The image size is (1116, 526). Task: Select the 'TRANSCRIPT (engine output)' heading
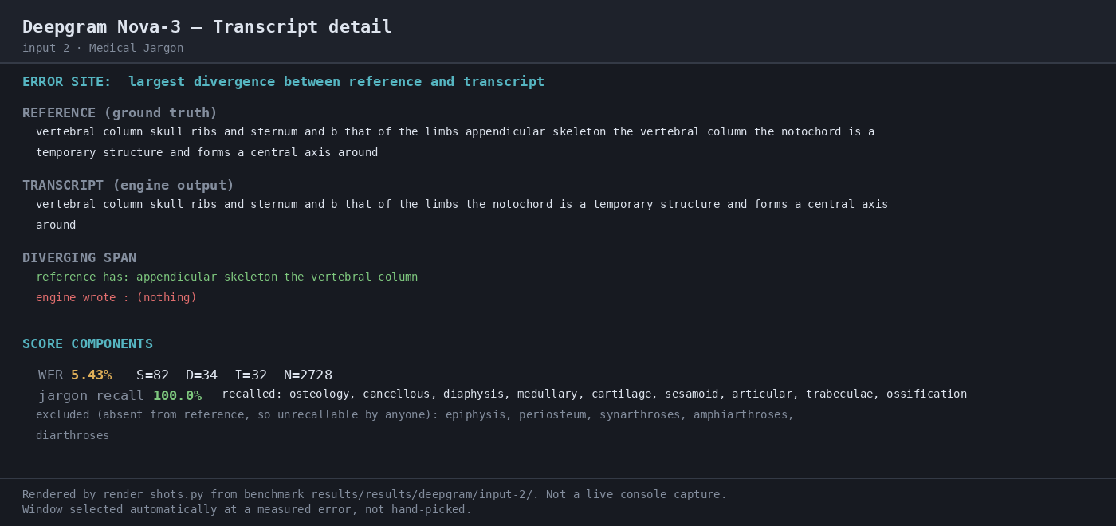[128, 186]
